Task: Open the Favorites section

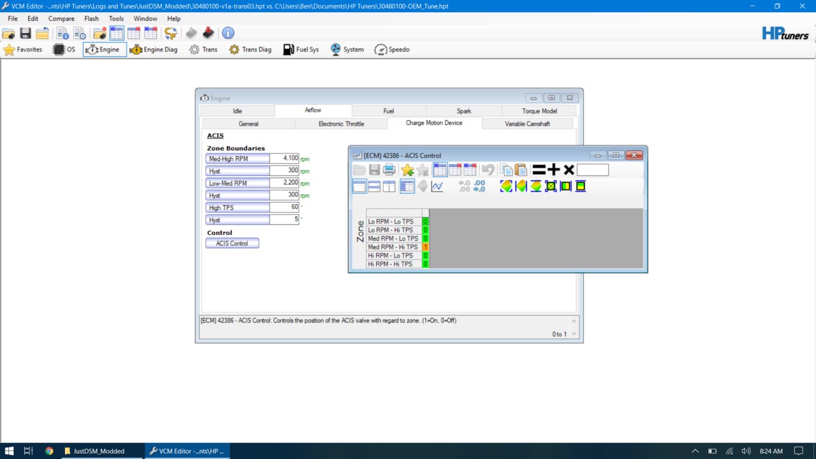Action: click(23, 50)
